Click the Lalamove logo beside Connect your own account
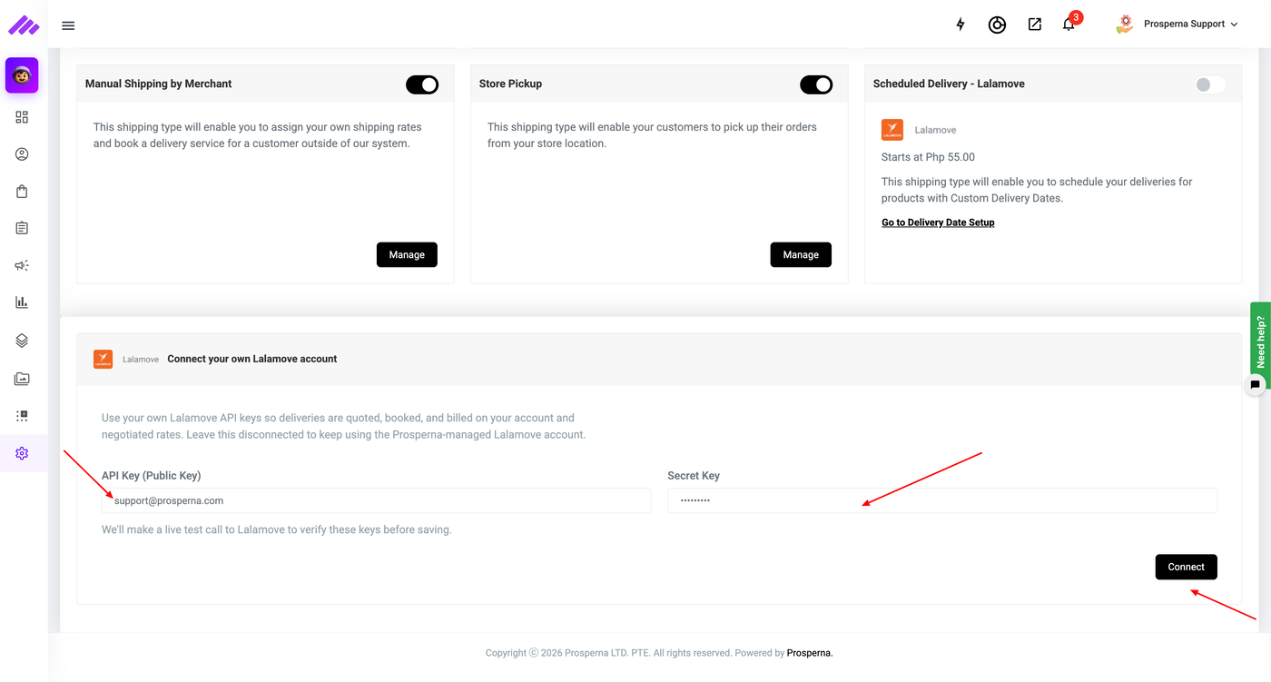Image resolution: width=1271 pixels, height=682 pixels. (x=103, y=359)
